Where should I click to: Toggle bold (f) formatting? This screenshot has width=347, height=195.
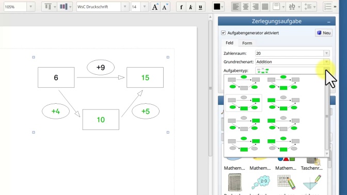(x=181, y=7)
